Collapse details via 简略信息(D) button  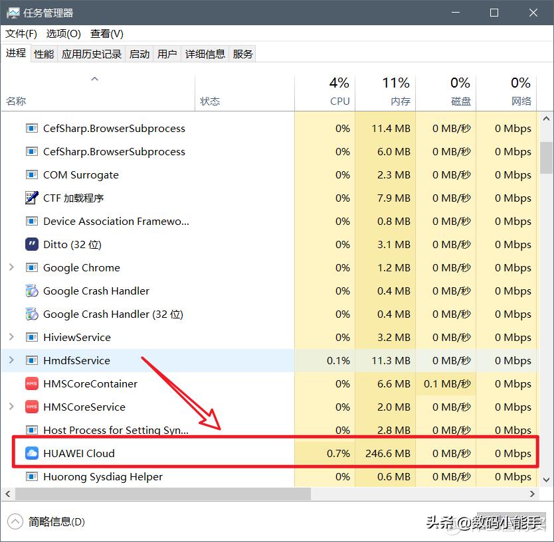(44, 521)
